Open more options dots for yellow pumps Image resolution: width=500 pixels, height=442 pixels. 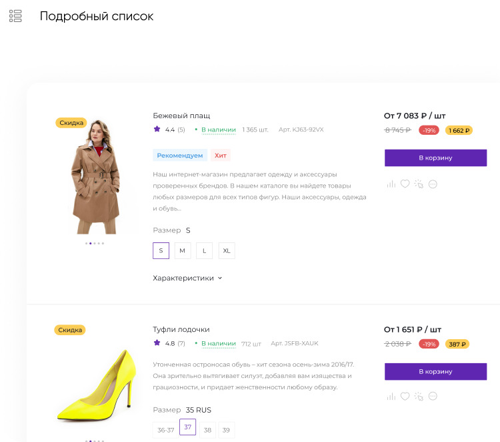(x=433, y=397)
